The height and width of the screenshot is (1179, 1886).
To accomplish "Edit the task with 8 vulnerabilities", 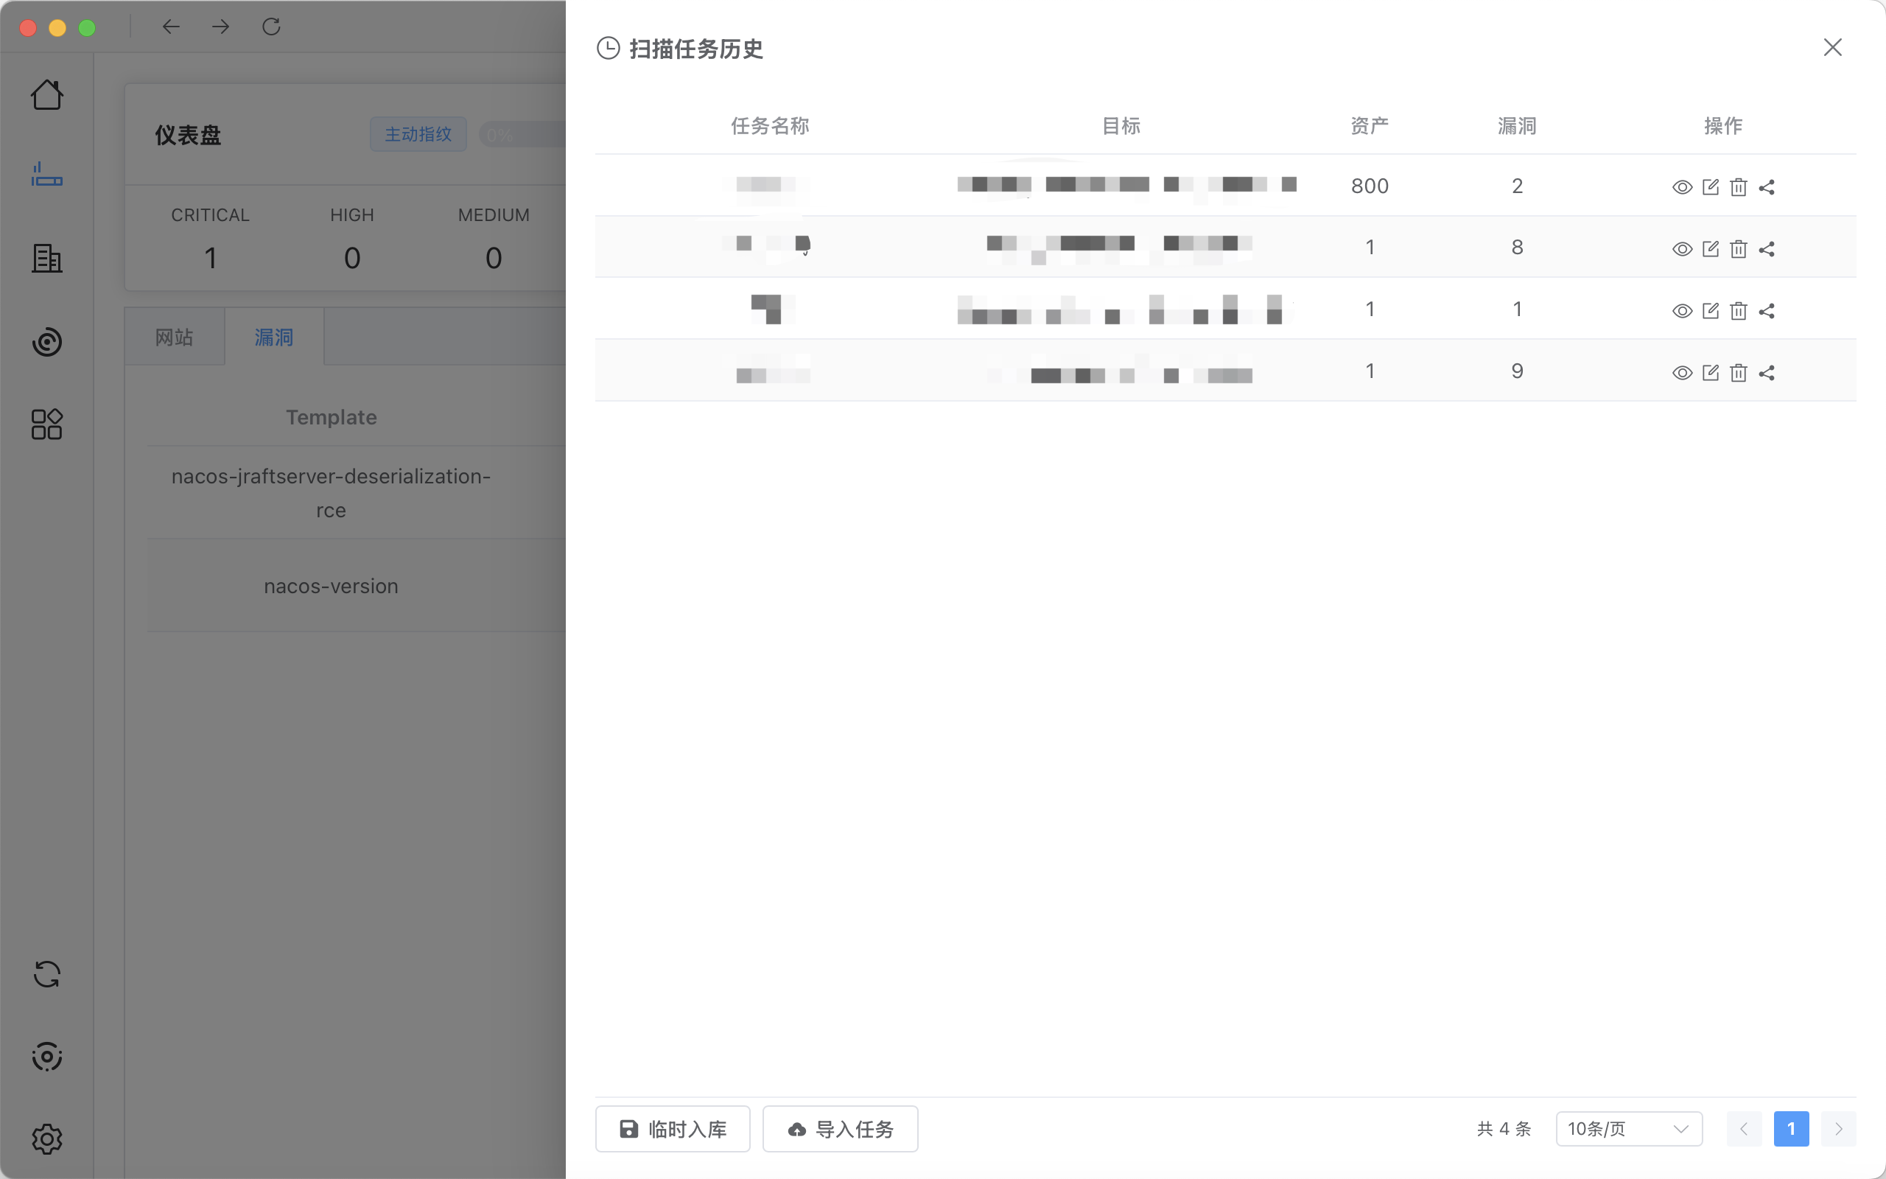I will tap(1710, 249).
